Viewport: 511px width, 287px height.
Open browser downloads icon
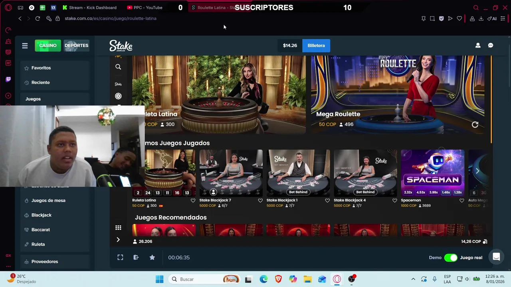pos(481,18)
